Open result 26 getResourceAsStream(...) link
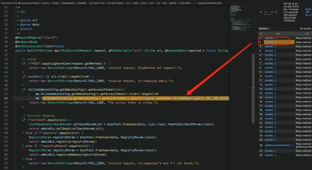 tap(279, 145)
